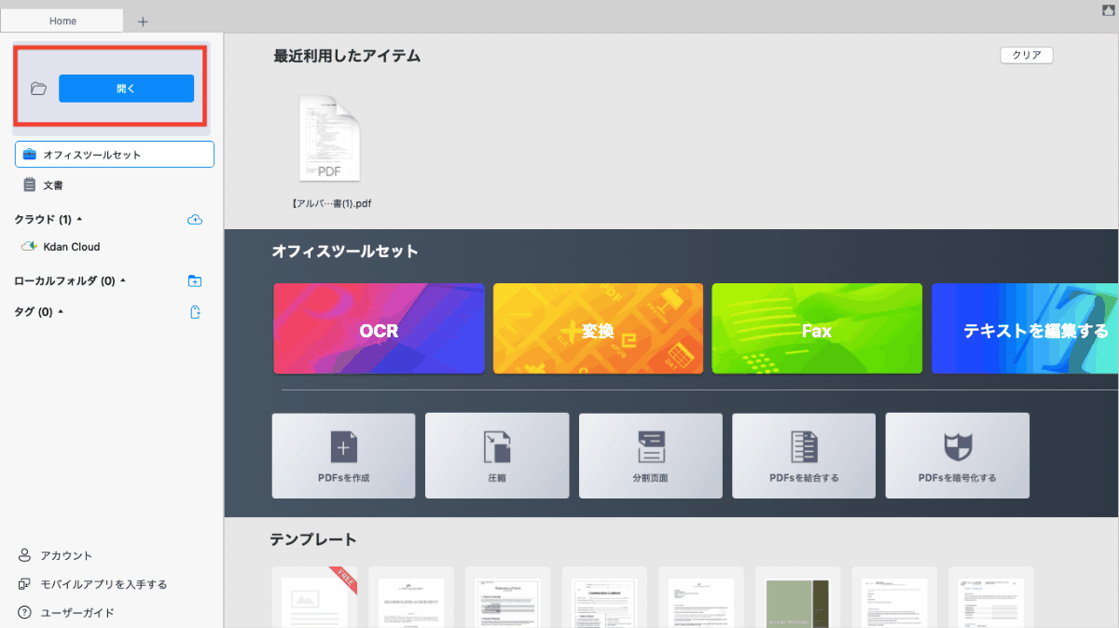Image resolution: width=1119 pixels, height=628 pixels.
Task: Open the OCR tool card
Action: (x=379, y=329)
